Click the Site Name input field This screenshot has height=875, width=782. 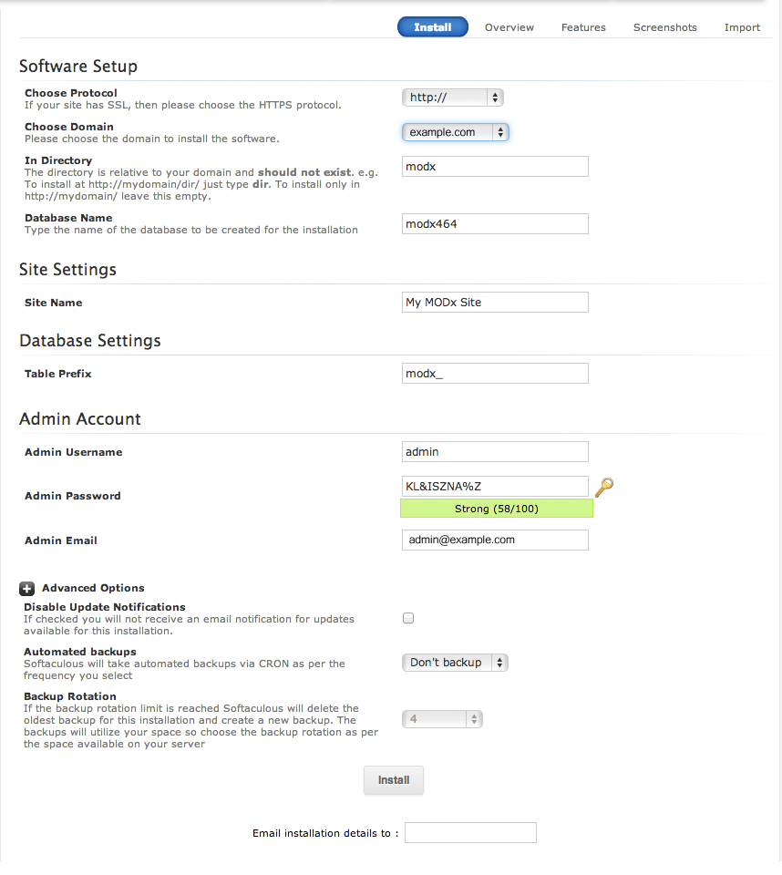(495, 303)
